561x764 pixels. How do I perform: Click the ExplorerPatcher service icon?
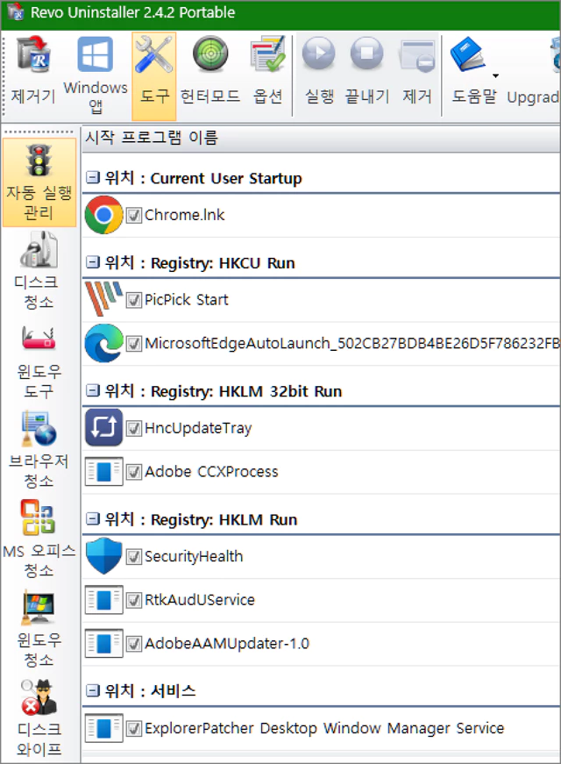103,728
